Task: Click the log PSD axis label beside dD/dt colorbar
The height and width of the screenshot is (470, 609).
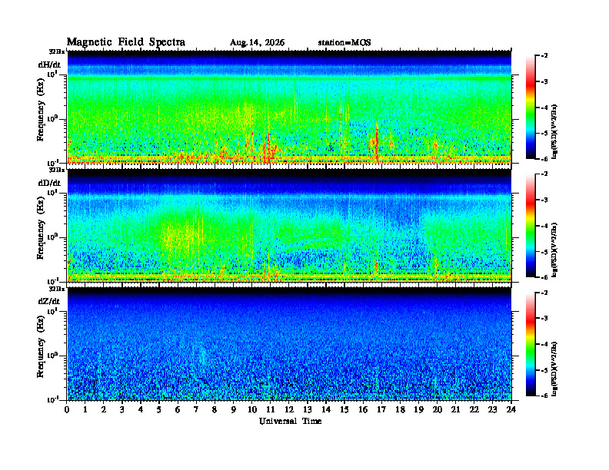Action: click(554, 250)
